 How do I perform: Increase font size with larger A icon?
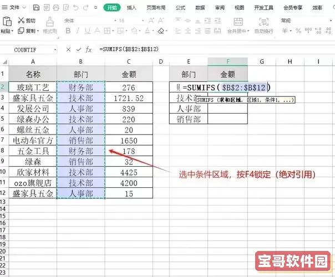151,20
